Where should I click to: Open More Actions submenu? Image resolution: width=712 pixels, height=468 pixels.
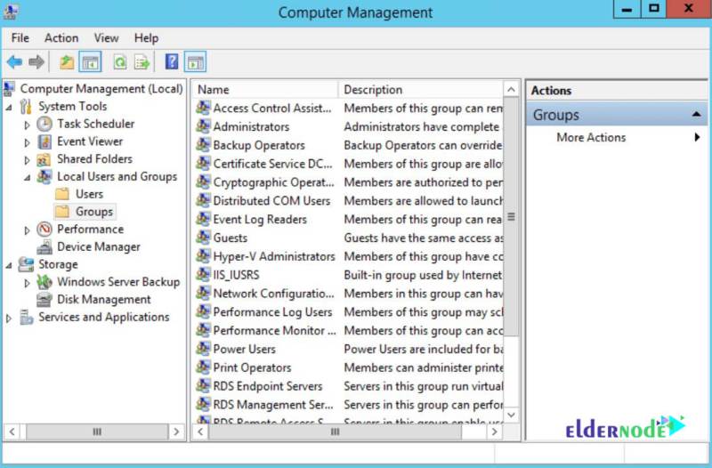pyautogui.click(x=617, y=138)
